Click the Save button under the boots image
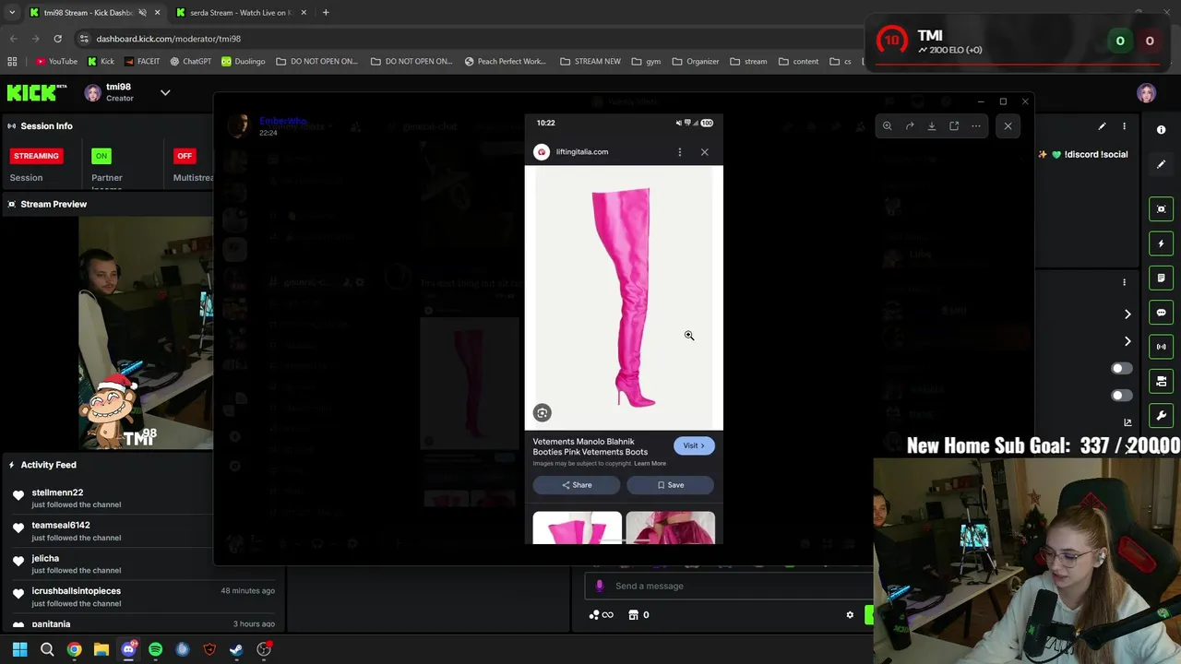This screenshot has width=1181, height=664. click(671, 485)
